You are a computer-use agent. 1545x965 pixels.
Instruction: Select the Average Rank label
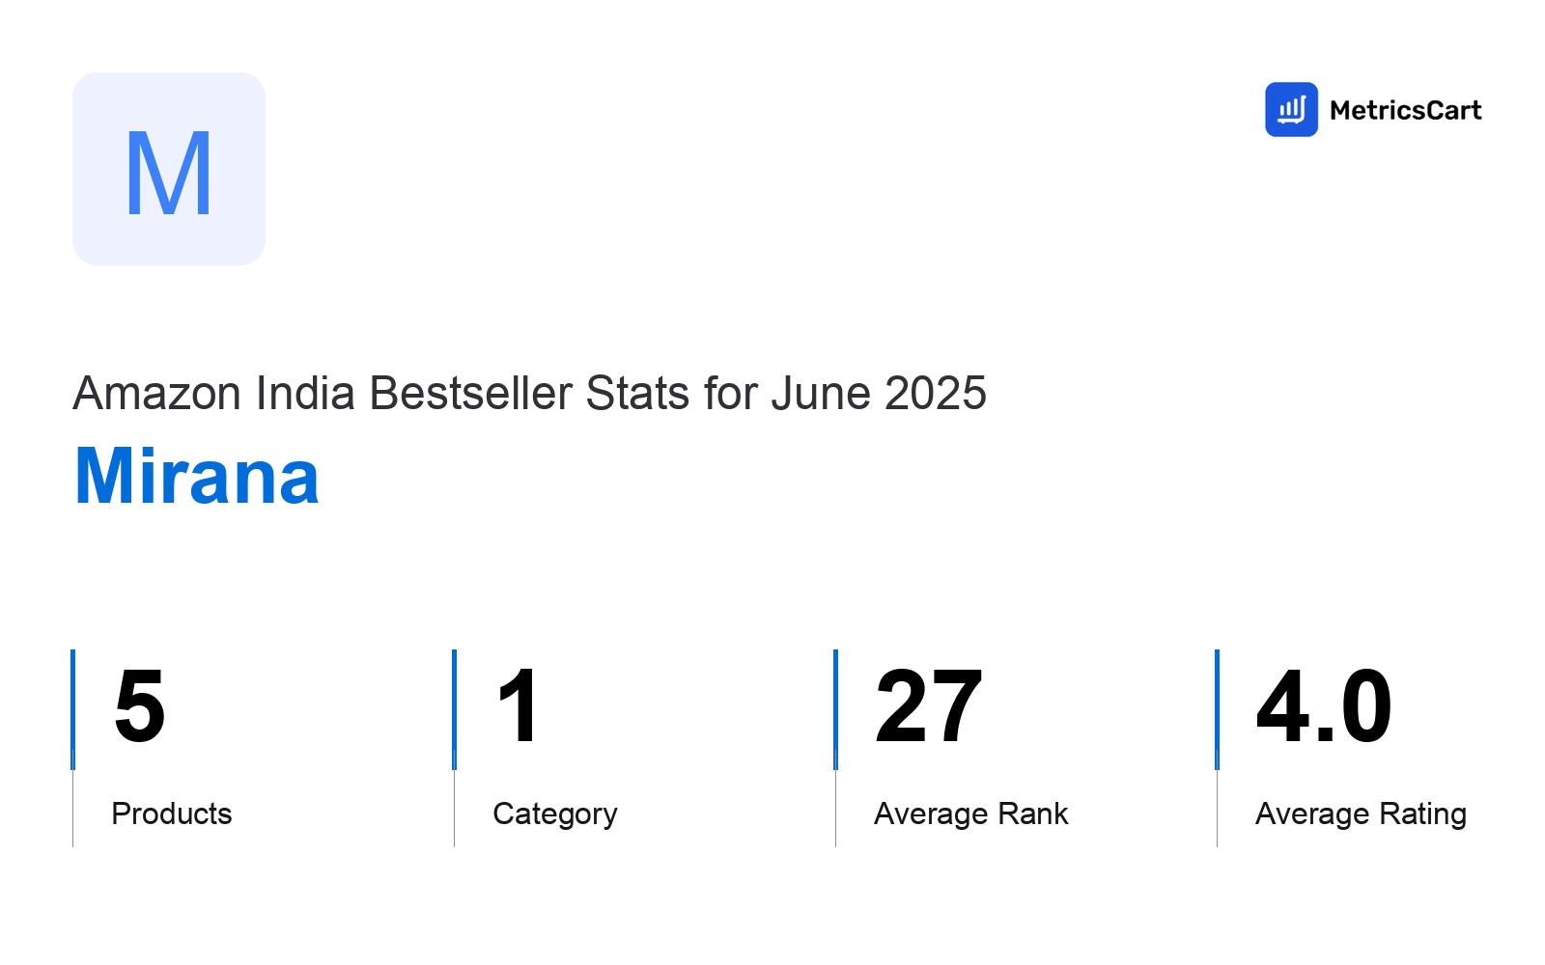(971, 813)
